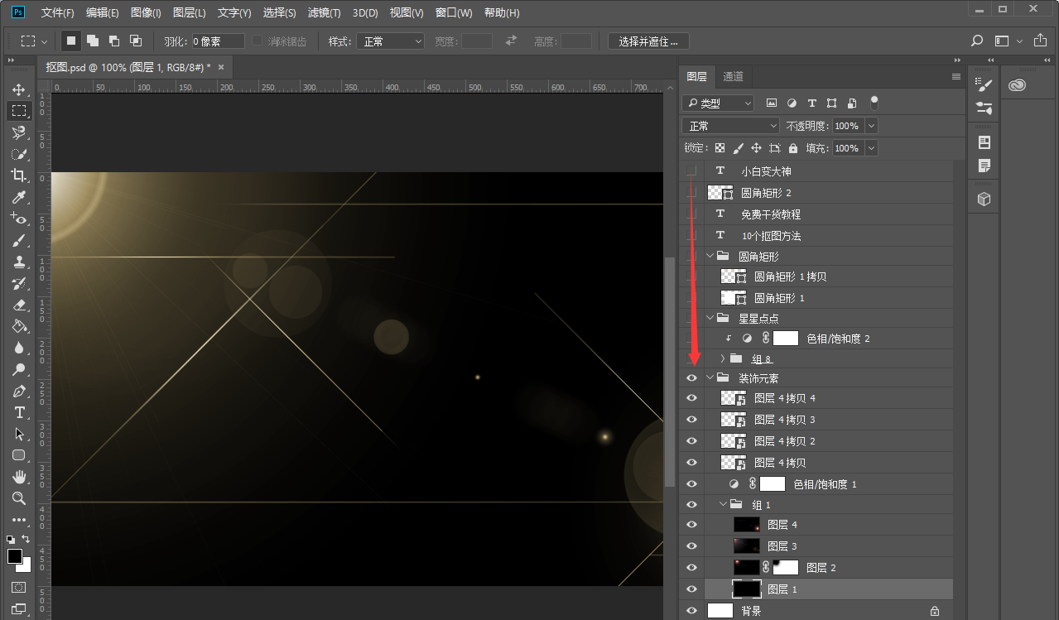This screenshot has height=620, width=1059.
Task: Choose Subtract from selection mode
Action: [x=114, y=41]
